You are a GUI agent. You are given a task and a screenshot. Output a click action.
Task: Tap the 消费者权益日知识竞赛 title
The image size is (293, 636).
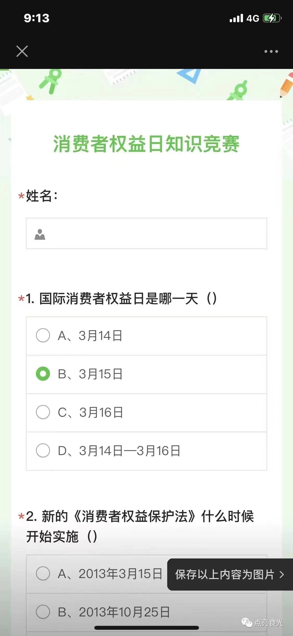pyautogui.click(x=146, y=144)
